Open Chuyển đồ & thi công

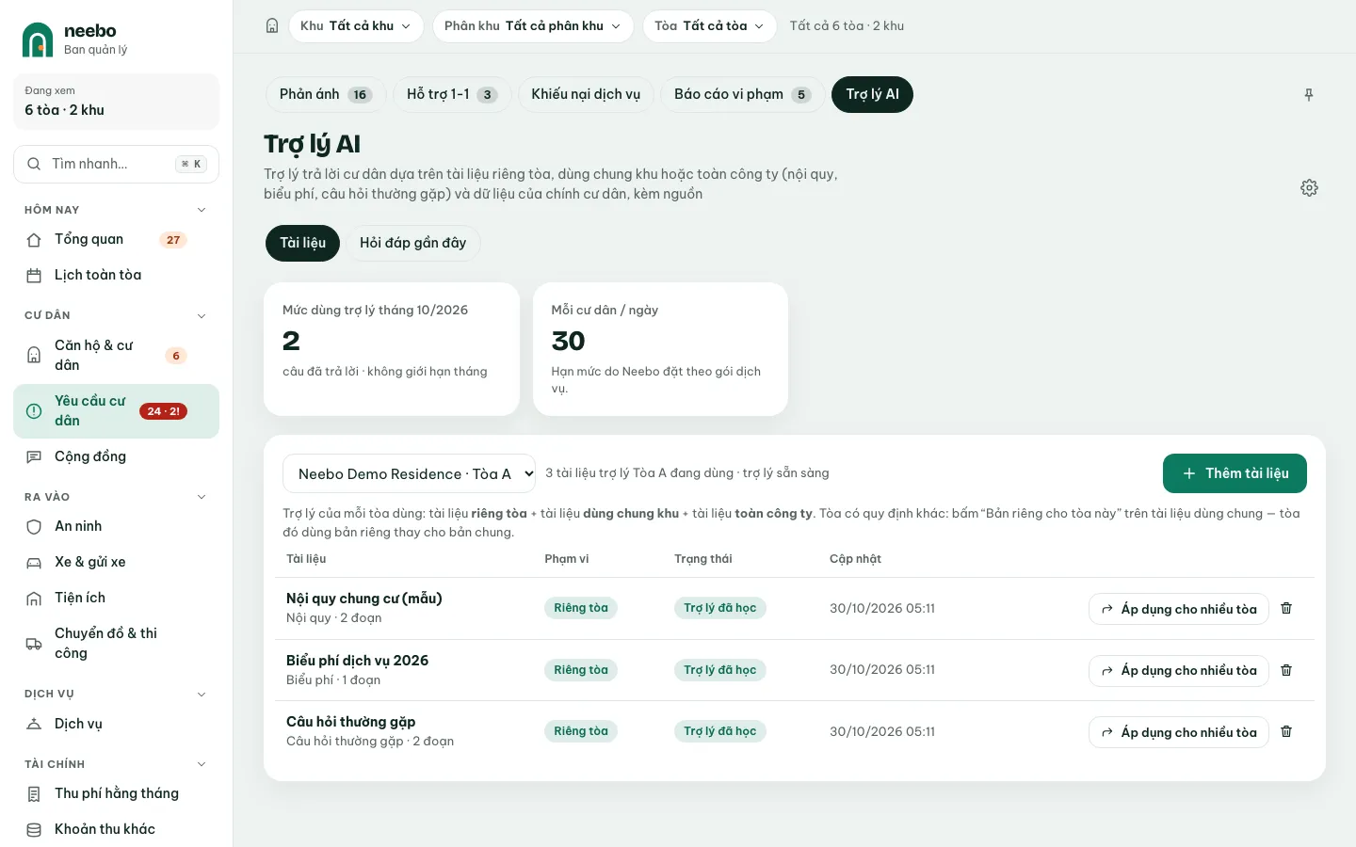(116, 644)
